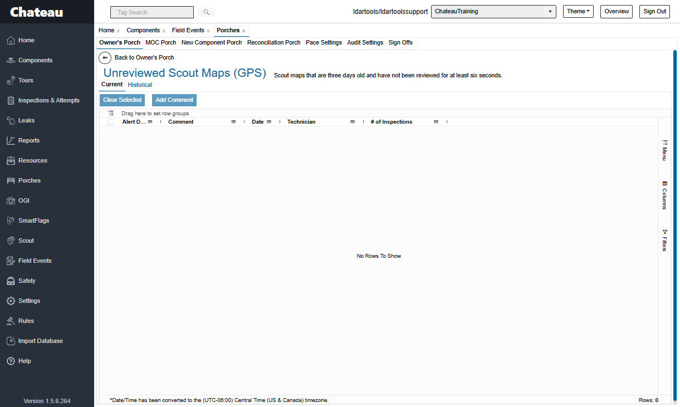Click the Safety goggles icon
The image size is (680, 407).
click(x=11, y=281)
